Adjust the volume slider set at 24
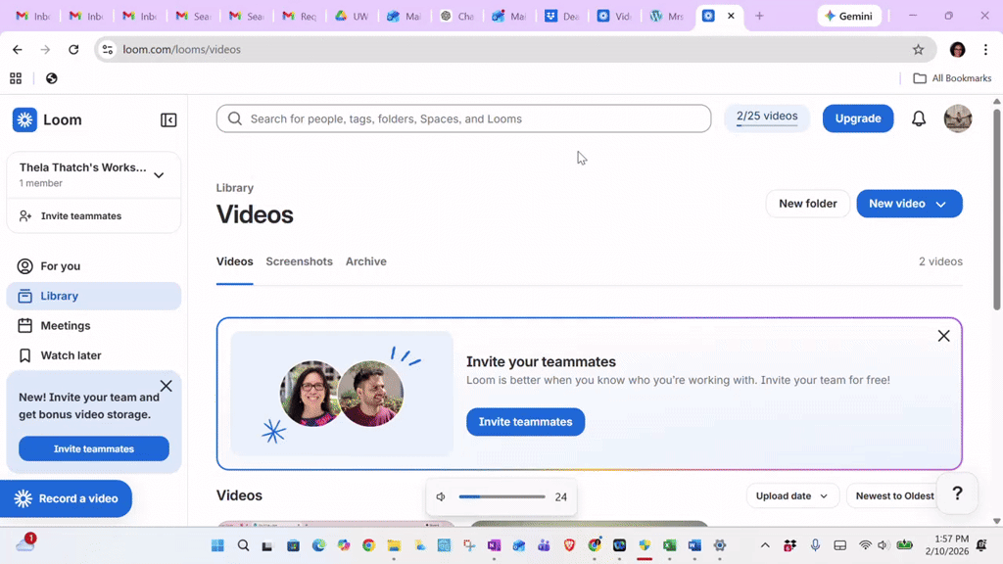Image resolution: width=1003 pixels, height=564 pixels. click(x=502, y=496)
